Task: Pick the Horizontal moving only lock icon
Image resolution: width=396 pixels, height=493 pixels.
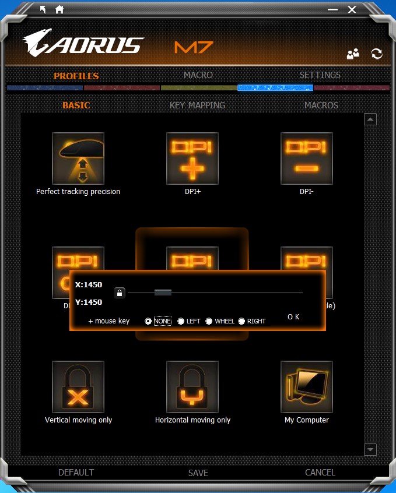Action: (192, 387)
